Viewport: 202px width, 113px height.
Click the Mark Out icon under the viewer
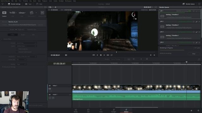pyautogui.click(x=154, y=55)
